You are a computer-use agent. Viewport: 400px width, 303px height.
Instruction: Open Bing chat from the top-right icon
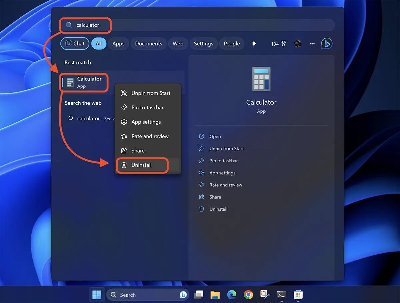pyautogui.click(x=327, y=44)
